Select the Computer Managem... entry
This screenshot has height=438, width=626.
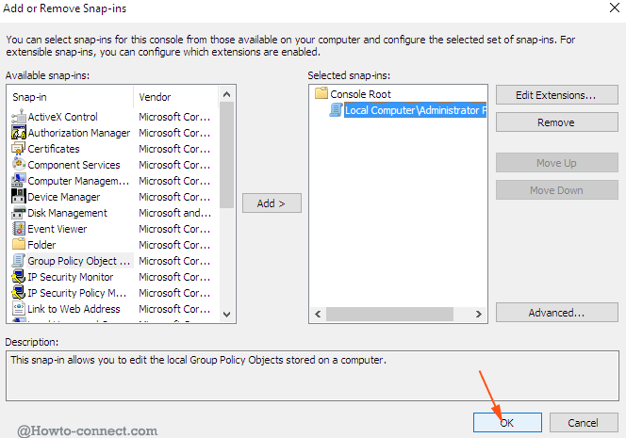point(78,181)
